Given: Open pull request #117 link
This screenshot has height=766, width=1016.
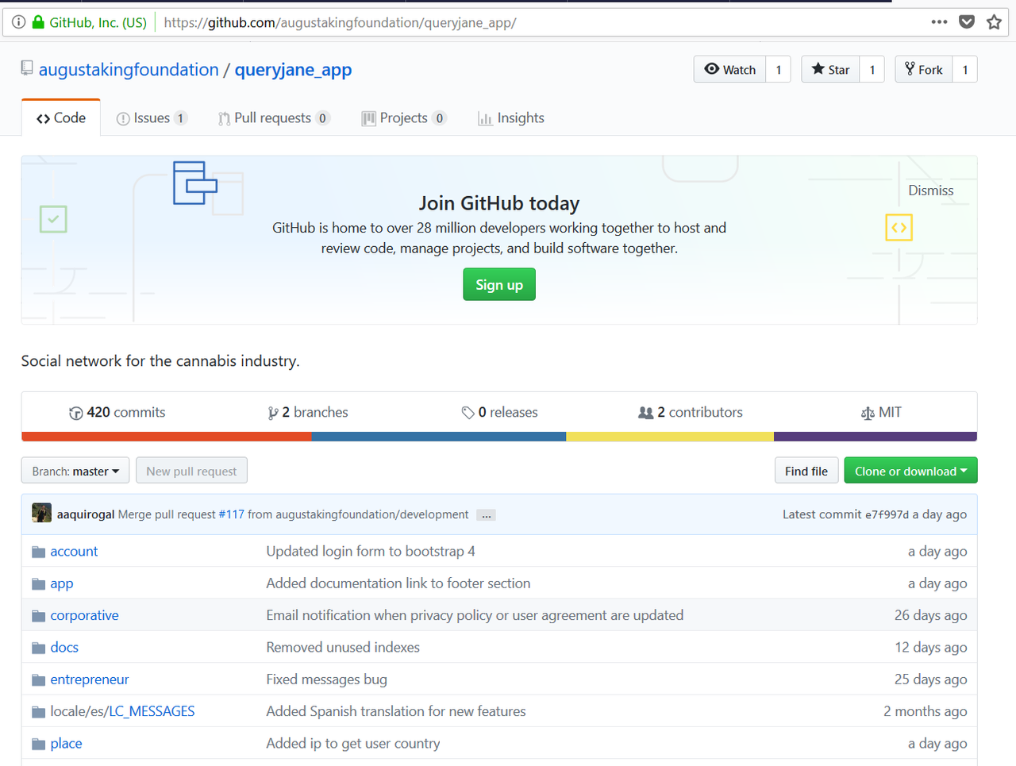Looking at the screenshot, I should pyautogui.click(x=232, y=514).
